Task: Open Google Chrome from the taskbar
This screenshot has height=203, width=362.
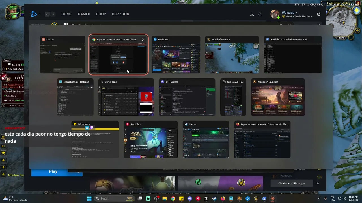Action: coord(173,198)
